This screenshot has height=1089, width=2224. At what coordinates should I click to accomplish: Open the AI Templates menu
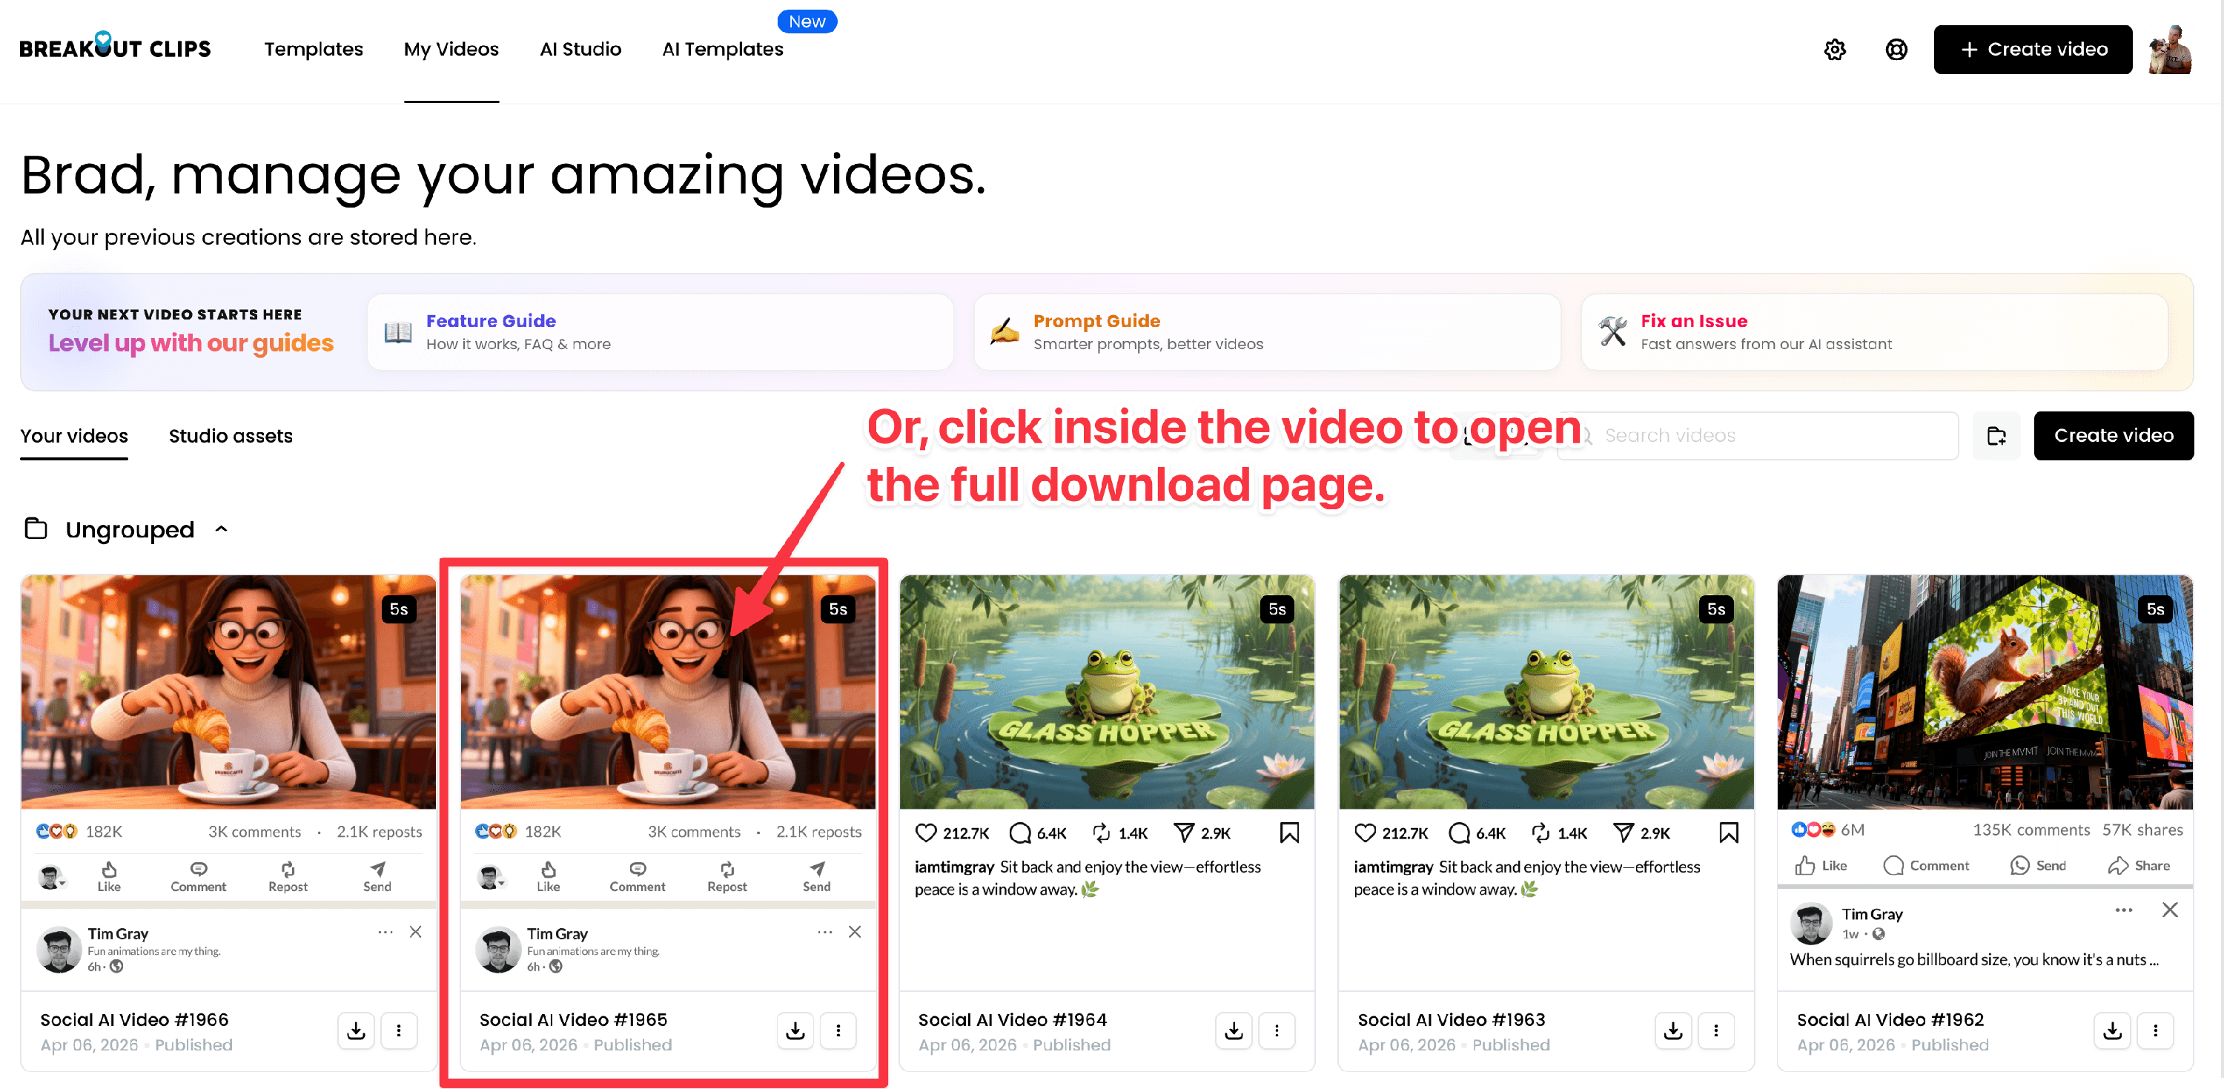pyautogui.click(x=723, y=49)
